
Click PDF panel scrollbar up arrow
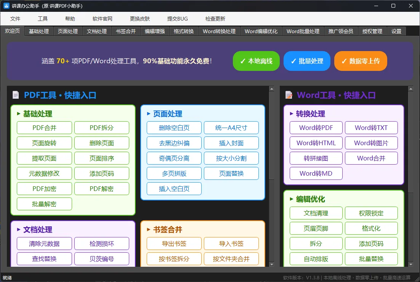pyautogui.click(x=272, y=89)
